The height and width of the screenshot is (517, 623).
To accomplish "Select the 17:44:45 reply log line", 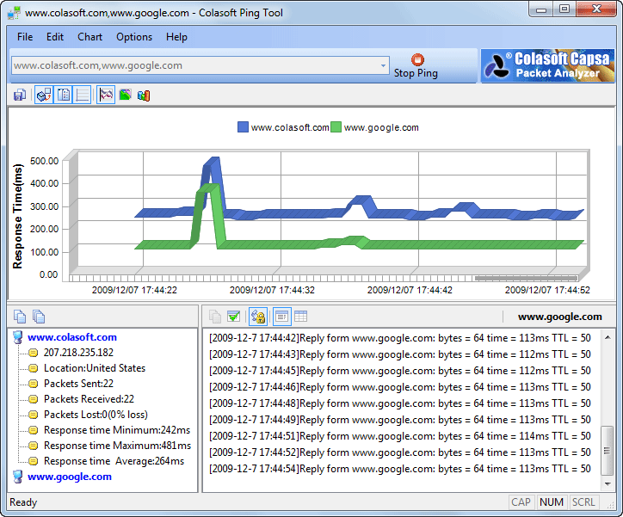I will (x=400, y=371).
